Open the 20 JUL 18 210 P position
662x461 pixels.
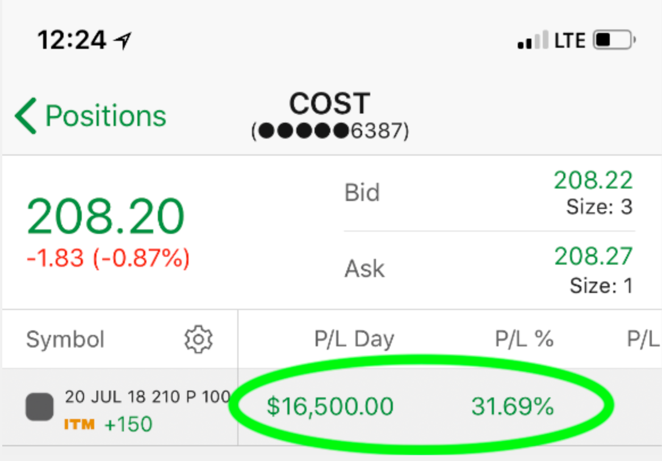(x=148, y=397)
